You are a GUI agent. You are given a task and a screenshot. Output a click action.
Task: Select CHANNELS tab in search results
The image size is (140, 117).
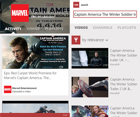coord(102,28)
